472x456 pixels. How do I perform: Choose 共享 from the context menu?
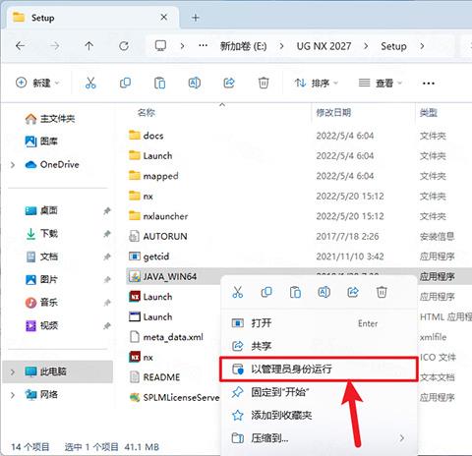pos(319,346)
